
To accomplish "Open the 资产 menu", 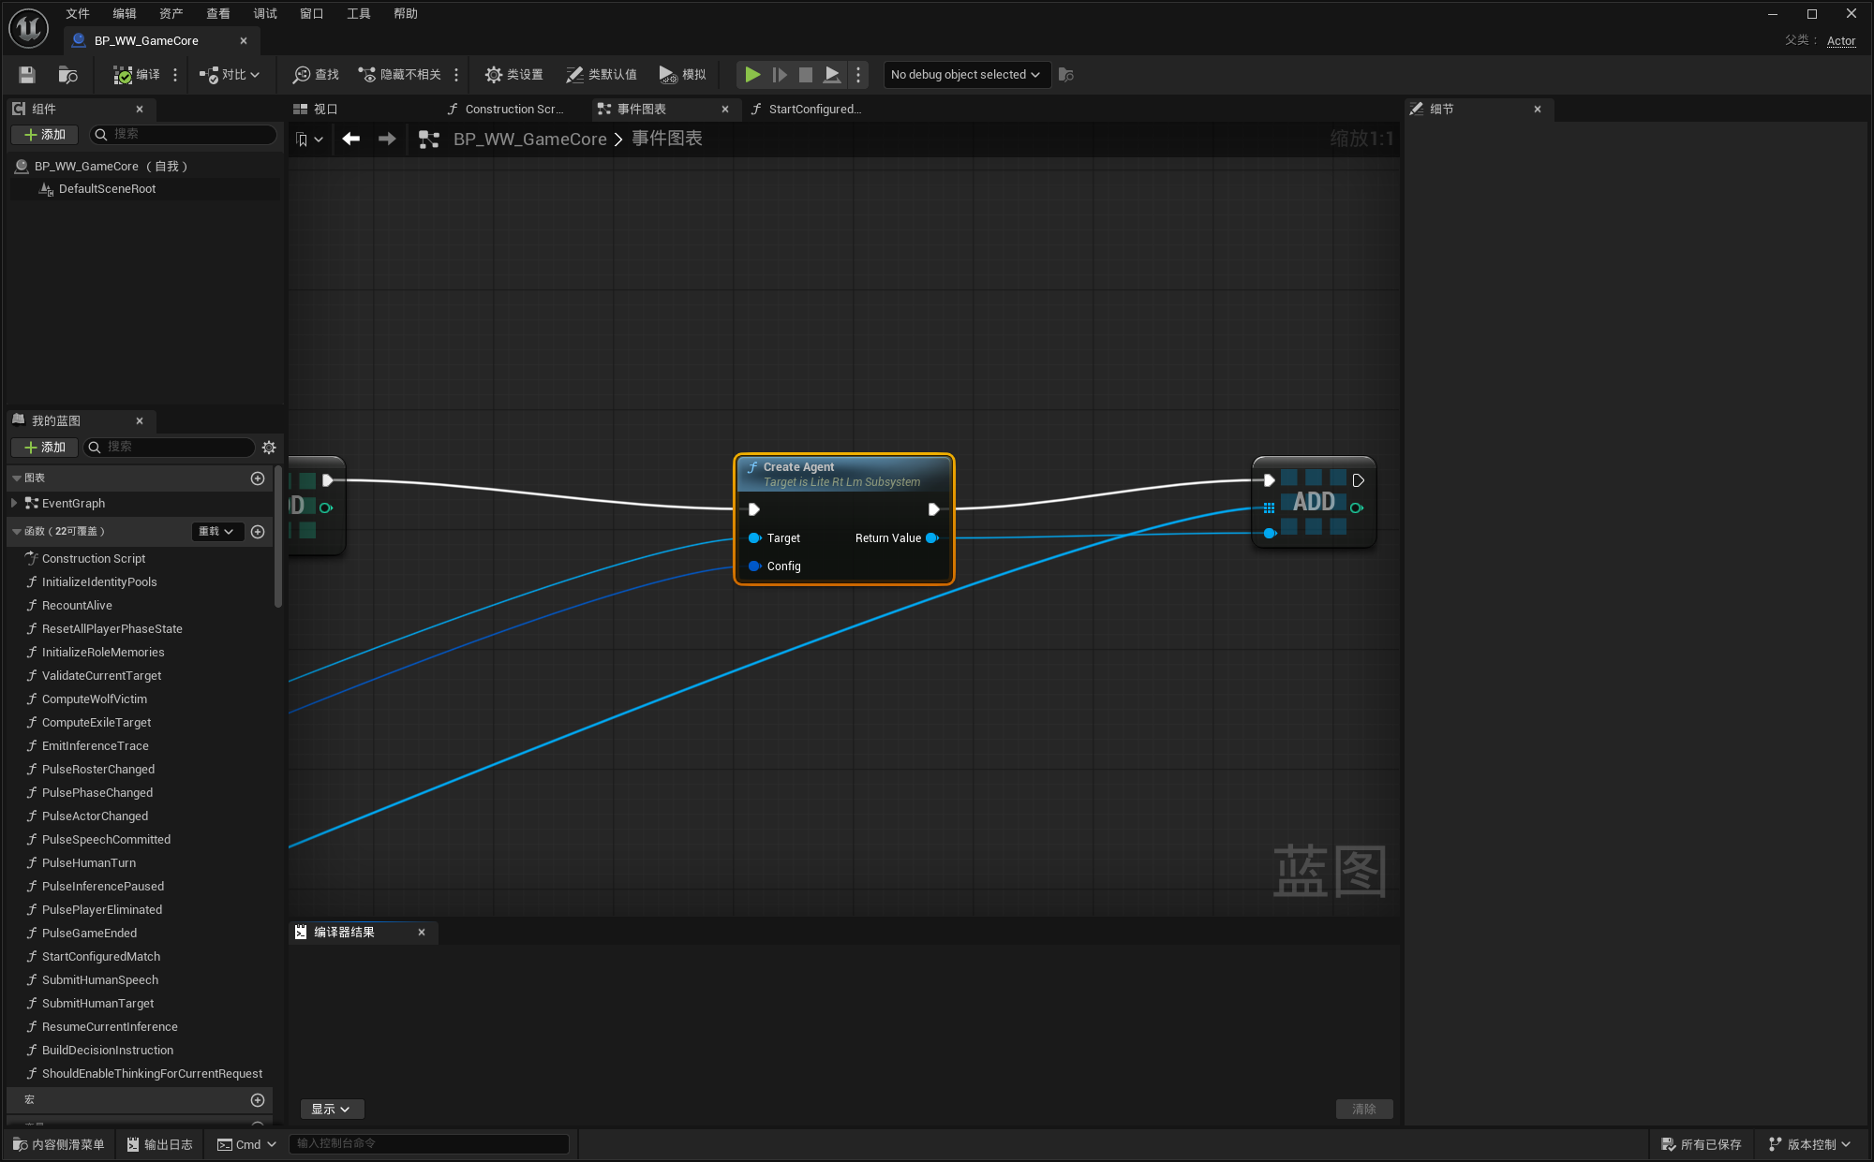I will (171, 13).
